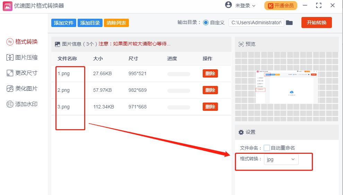This screenshot has height=195, width=343.
Task: Open output folder browse icon
Action: pos(289,23)
